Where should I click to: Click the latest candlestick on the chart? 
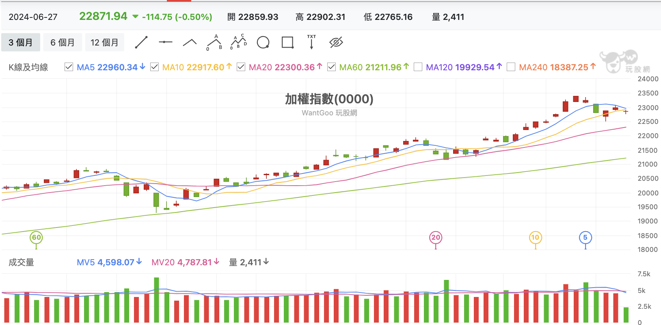(x=626, y=111)
